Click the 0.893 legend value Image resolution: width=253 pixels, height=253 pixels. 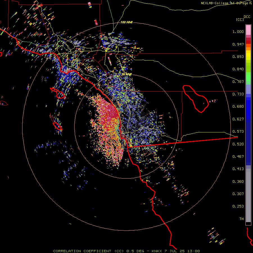coord(238,57)
